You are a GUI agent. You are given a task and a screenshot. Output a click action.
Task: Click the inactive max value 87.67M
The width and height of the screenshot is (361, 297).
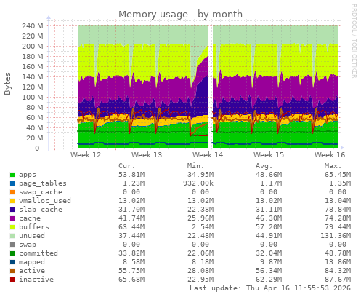pyautogui.click(x=338, y=280)
